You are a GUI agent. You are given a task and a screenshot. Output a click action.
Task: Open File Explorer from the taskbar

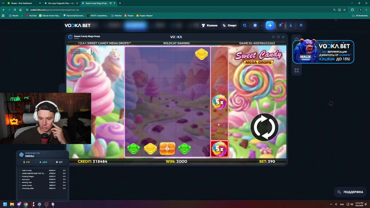12,204
